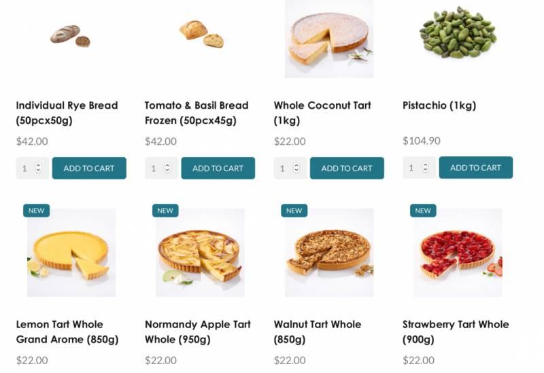Click the NEW badge on Walnut Tart
Image resolution: width=544 pixels, height=373 pixels.
click(x=294, y=211)
